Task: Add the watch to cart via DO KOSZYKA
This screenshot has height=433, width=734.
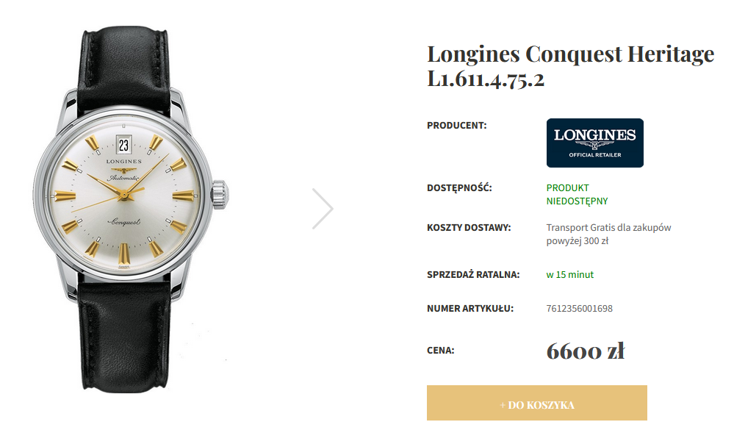Action: [x=537, y=403]
